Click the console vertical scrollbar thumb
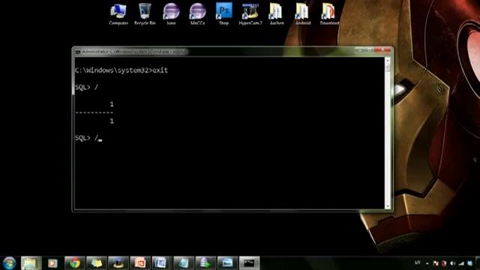 pos(388,67)
